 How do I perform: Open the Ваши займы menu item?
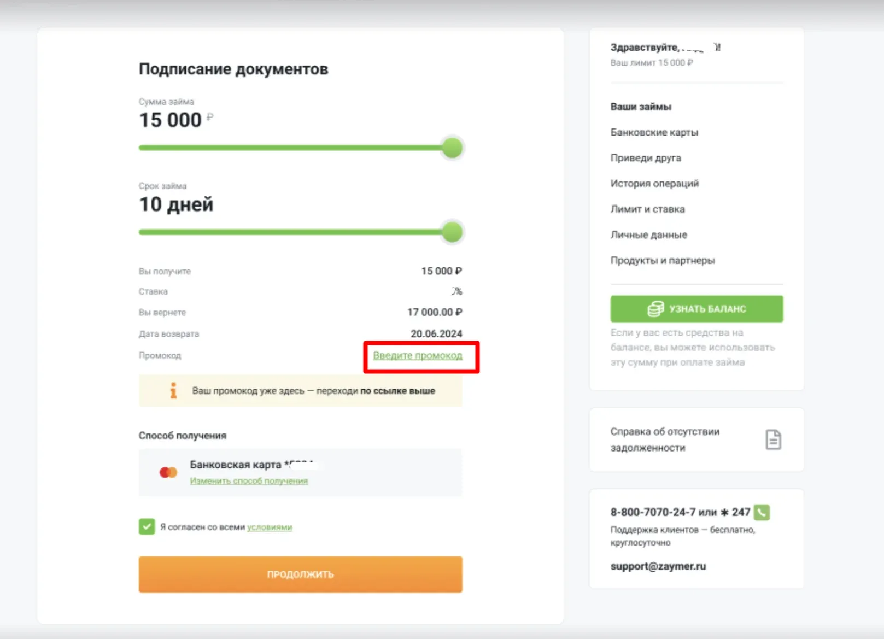pos(641,107)
